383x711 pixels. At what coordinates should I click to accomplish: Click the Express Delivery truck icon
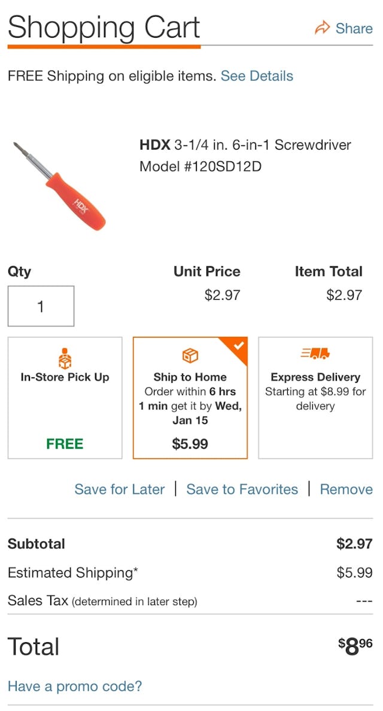315,354
